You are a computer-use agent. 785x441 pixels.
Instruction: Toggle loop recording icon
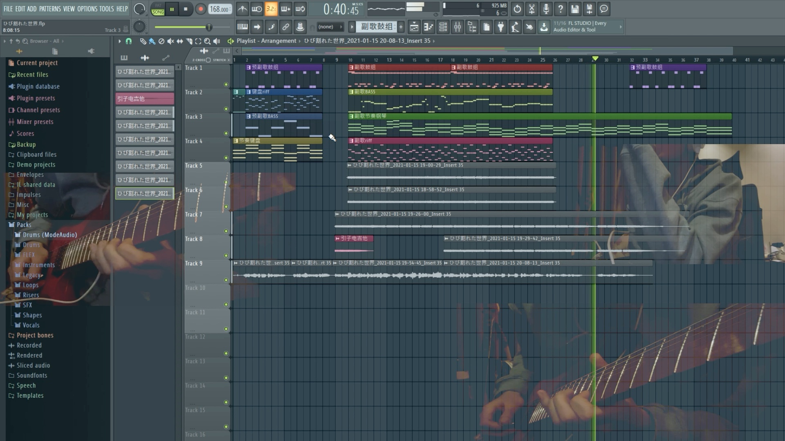[300, 9]
